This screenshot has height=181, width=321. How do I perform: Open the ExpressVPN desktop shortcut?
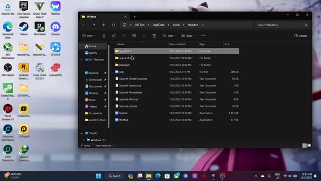coord(56,70)
